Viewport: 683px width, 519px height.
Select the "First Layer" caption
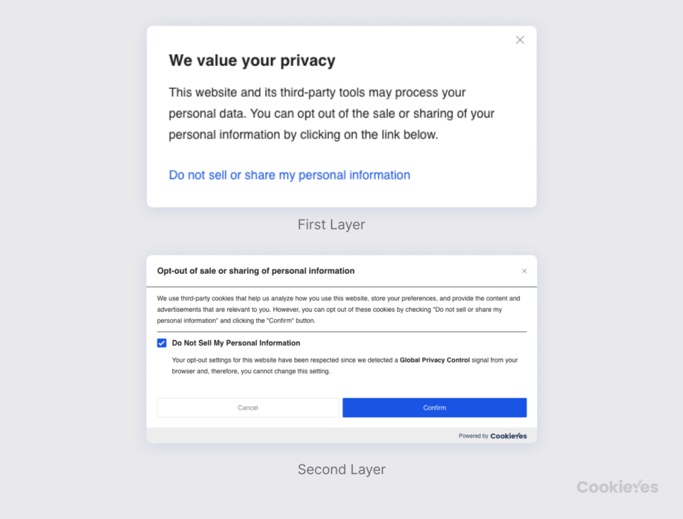[331, 225]
